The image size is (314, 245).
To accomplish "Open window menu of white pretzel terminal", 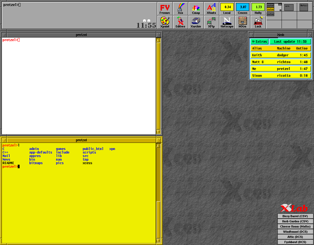I will pos(4,35).
